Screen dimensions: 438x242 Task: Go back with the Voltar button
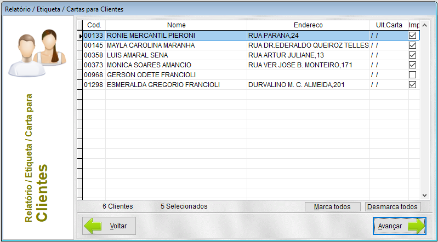click(109, 226)
